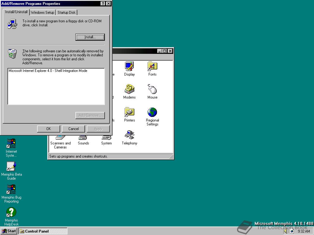The width and height of the screenshot is (314, 235).
Task: Click the Install... button
Action: click(x=90, y=37)
